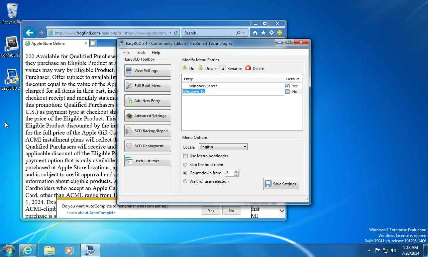Open Advanced Settings section
The image size is (428, 257).
point(147,116)
